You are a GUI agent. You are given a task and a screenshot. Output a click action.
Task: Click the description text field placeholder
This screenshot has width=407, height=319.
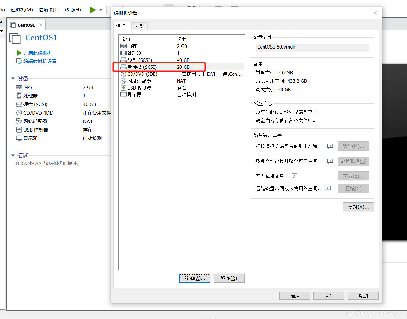pyautogui.click(x=48, y=163)
